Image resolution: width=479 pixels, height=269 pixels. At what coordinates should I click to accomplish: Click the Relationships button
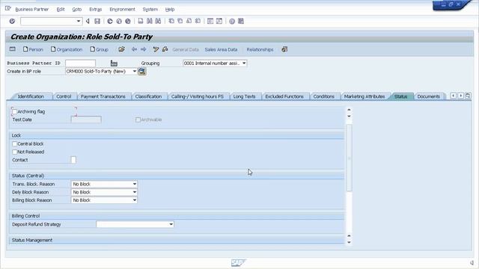tap(260, 49)
